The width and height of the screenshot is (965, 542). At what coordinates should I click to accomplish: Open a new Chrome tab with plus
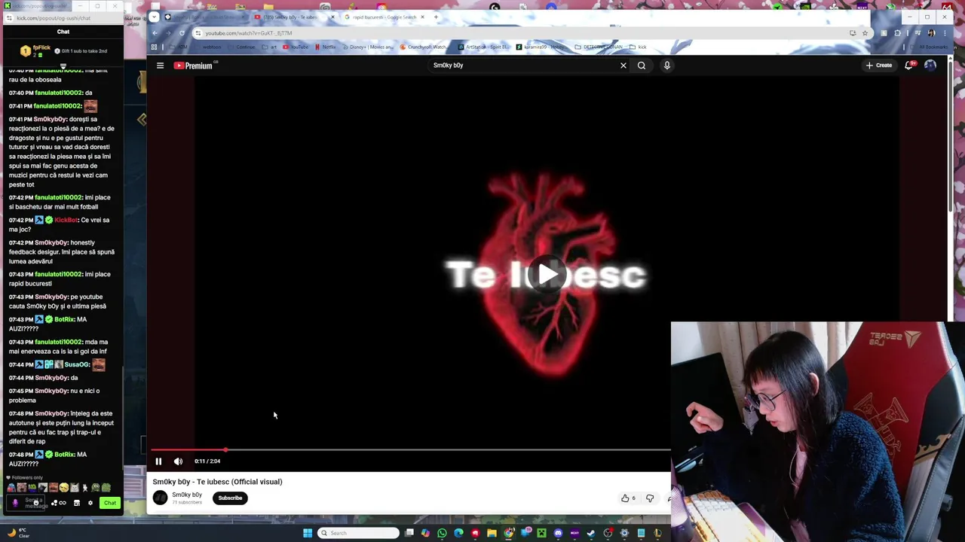tap(436, 17)
